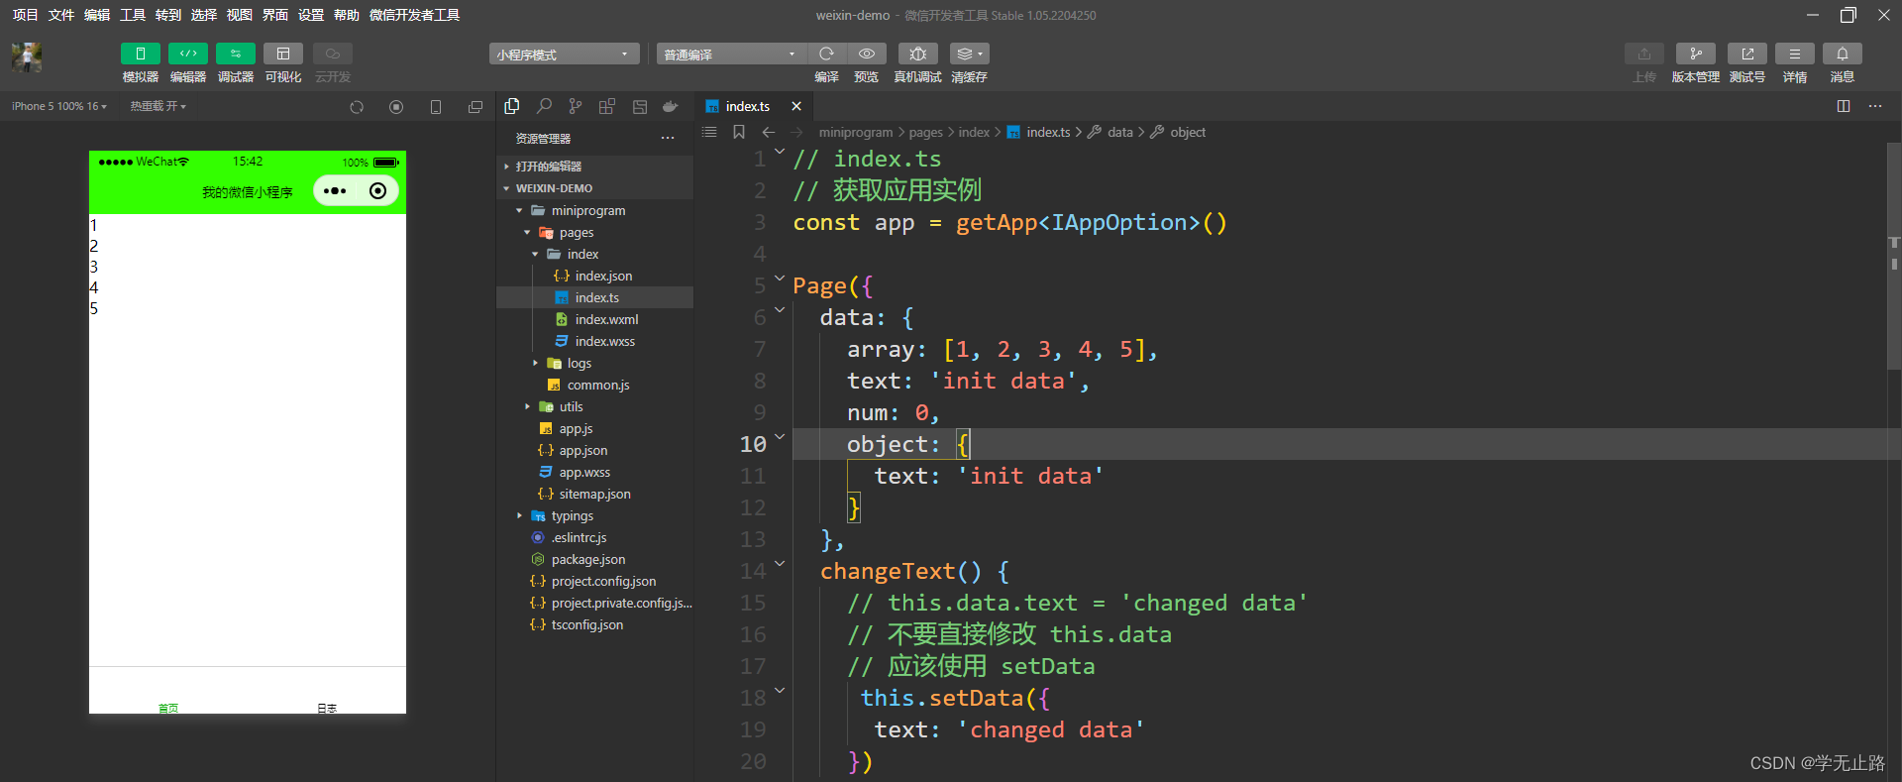Open the 设置 (Settings) menu
The image size is (1902, 782).
pyautogui.click(x=311, y=15)
